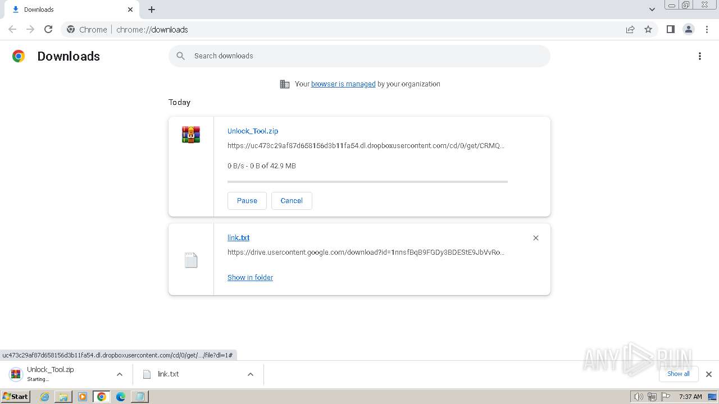Click the 7:37 AM system clock
The height and width of the screenshot is (404, 719).
[x=690, y=397]
